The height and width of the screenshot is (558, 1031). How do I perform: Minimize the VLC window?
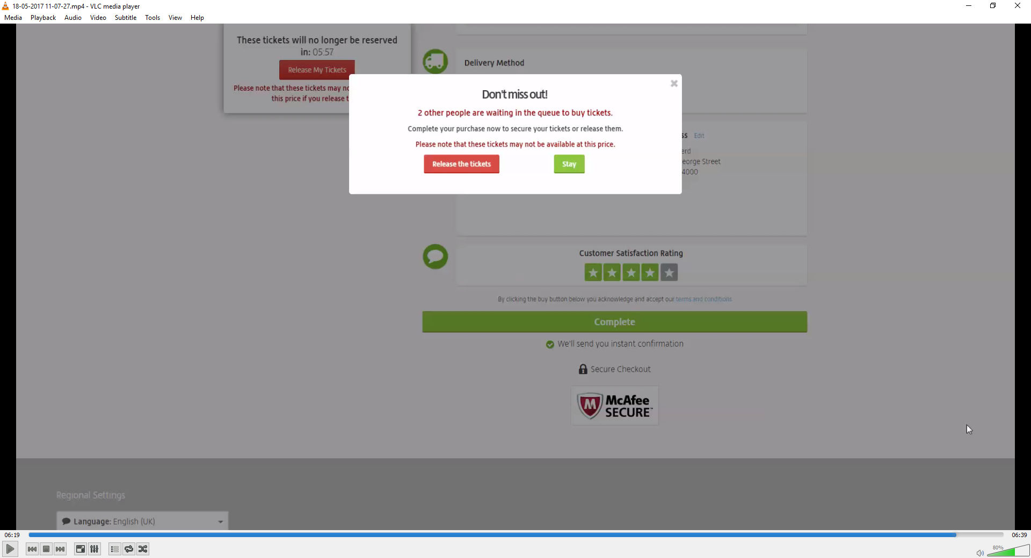(x=969, y=6)
